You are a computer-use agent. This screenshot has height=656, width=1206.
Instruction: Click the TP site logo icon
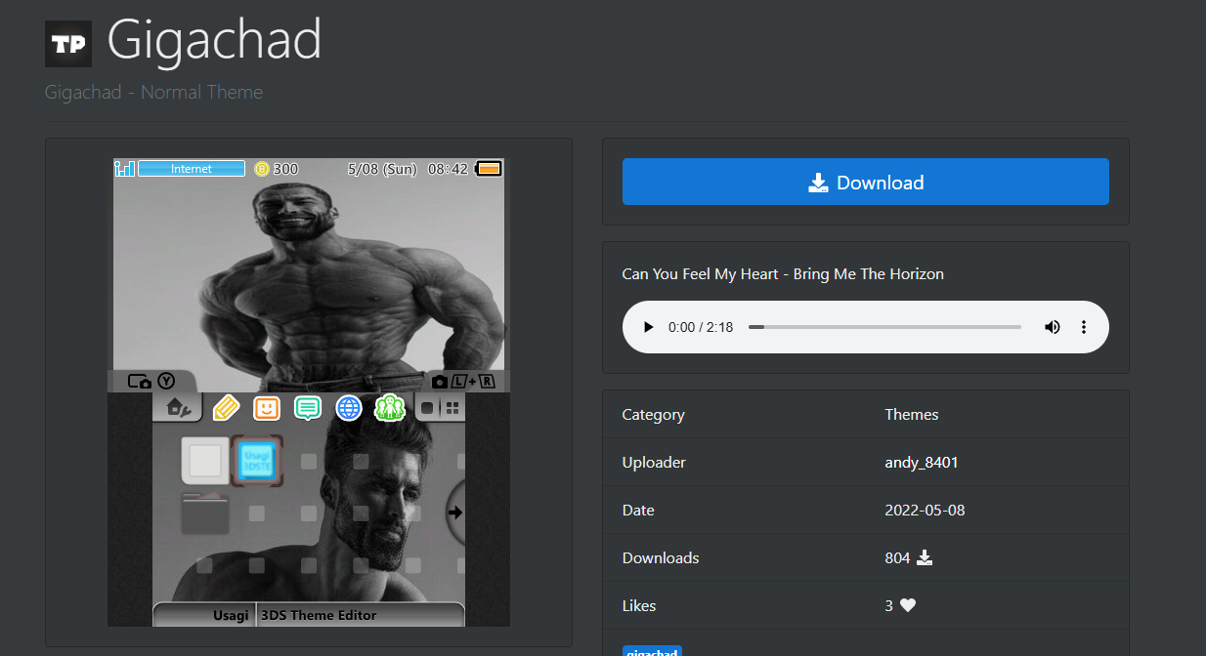[x=68, y=44]
